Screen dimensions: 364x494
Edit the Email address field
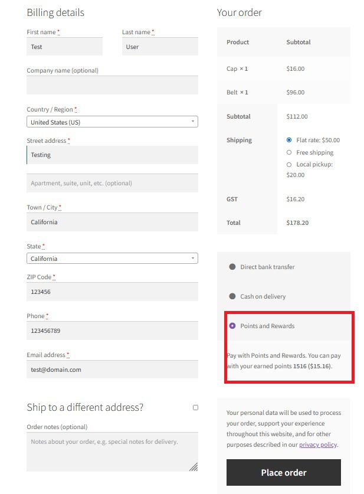coord(112,369)
